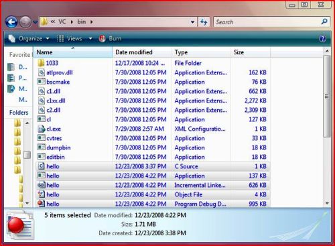The width and height of the screenshot is (335, 246).
Task: Select the c1xx.dll file icon
Action: coord(42,101)
